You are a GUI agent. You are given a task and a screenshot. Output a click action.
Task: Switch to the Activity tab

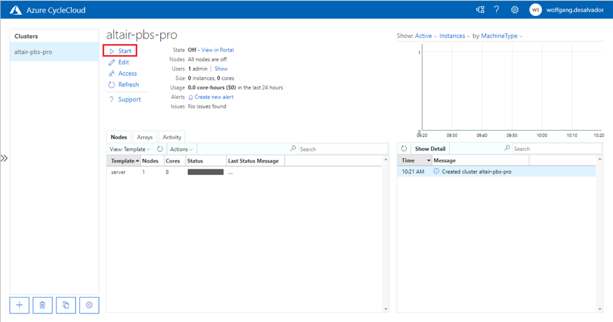[x=172, y=137]
